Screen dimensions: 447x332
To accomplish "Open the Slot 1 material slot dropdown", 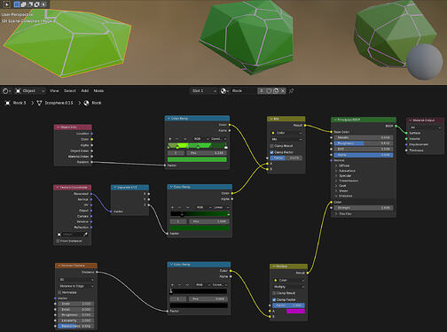I will (204, 91).
